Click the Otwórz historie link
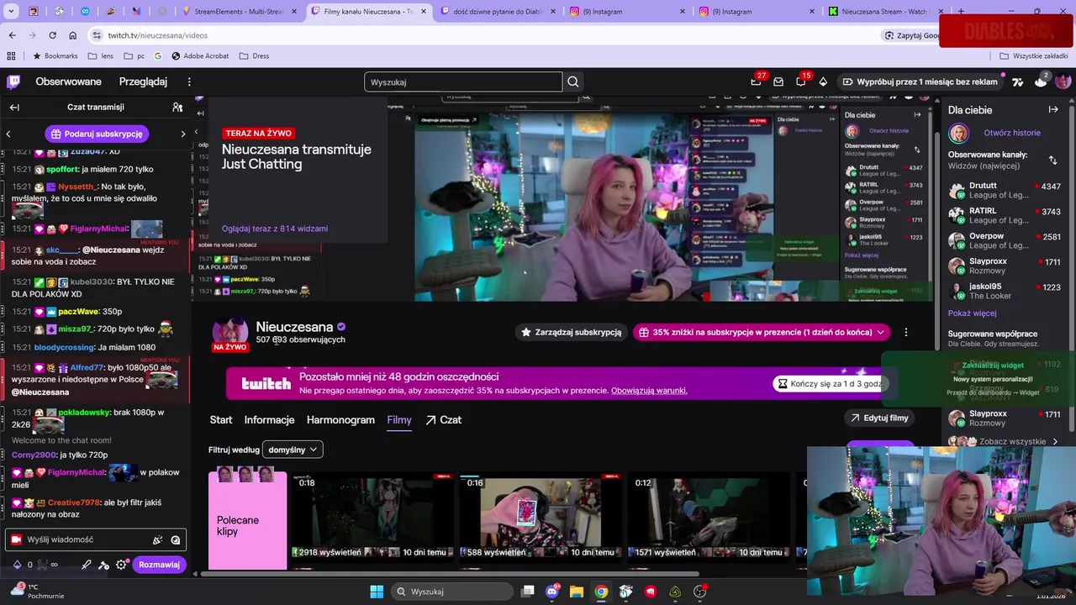 [x=1012, y=133]
